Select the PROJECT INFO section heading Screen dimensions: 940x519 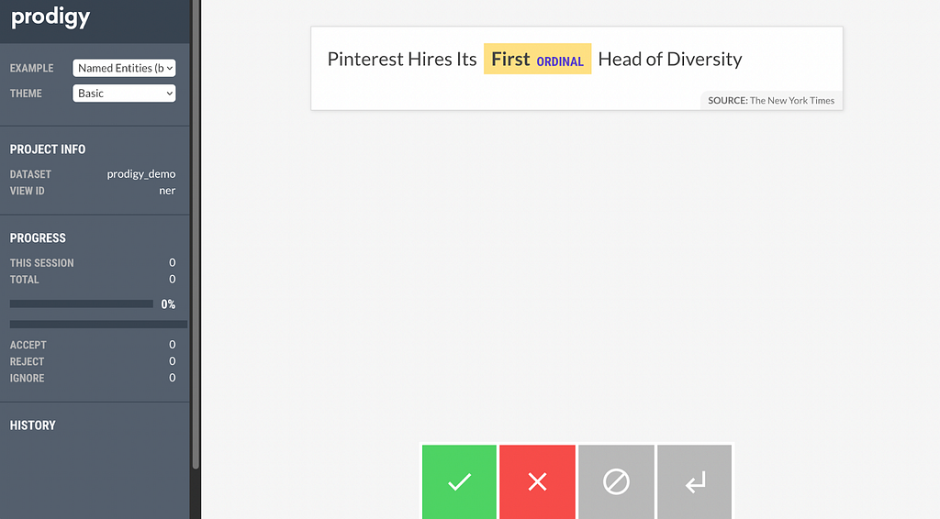pyautogui.click(x=48, y=149)
